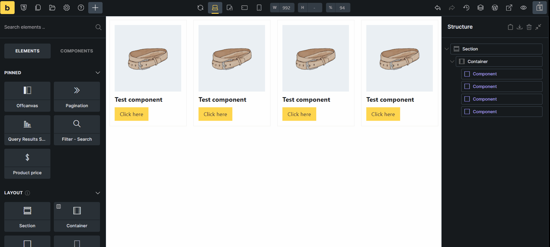Open the revision history clock icon

[x=466, y=8]
